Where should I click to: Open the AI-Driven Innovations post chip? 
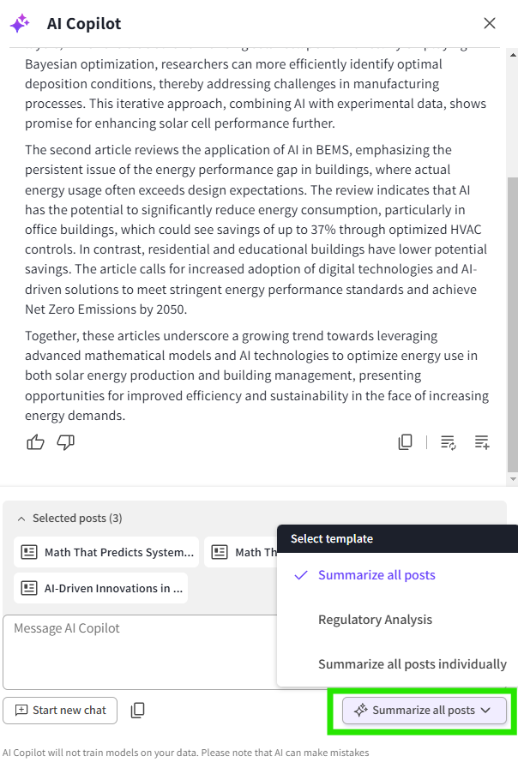click(x=101, y=588)
